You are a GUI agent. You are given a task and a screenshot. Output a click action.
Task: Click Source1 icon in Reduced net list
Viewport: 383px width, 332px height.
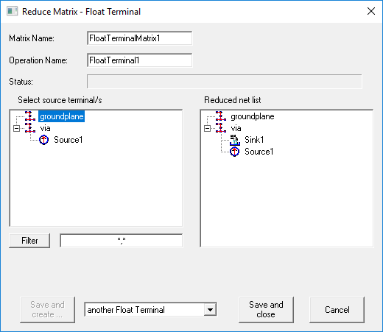(x=235, y=152)
